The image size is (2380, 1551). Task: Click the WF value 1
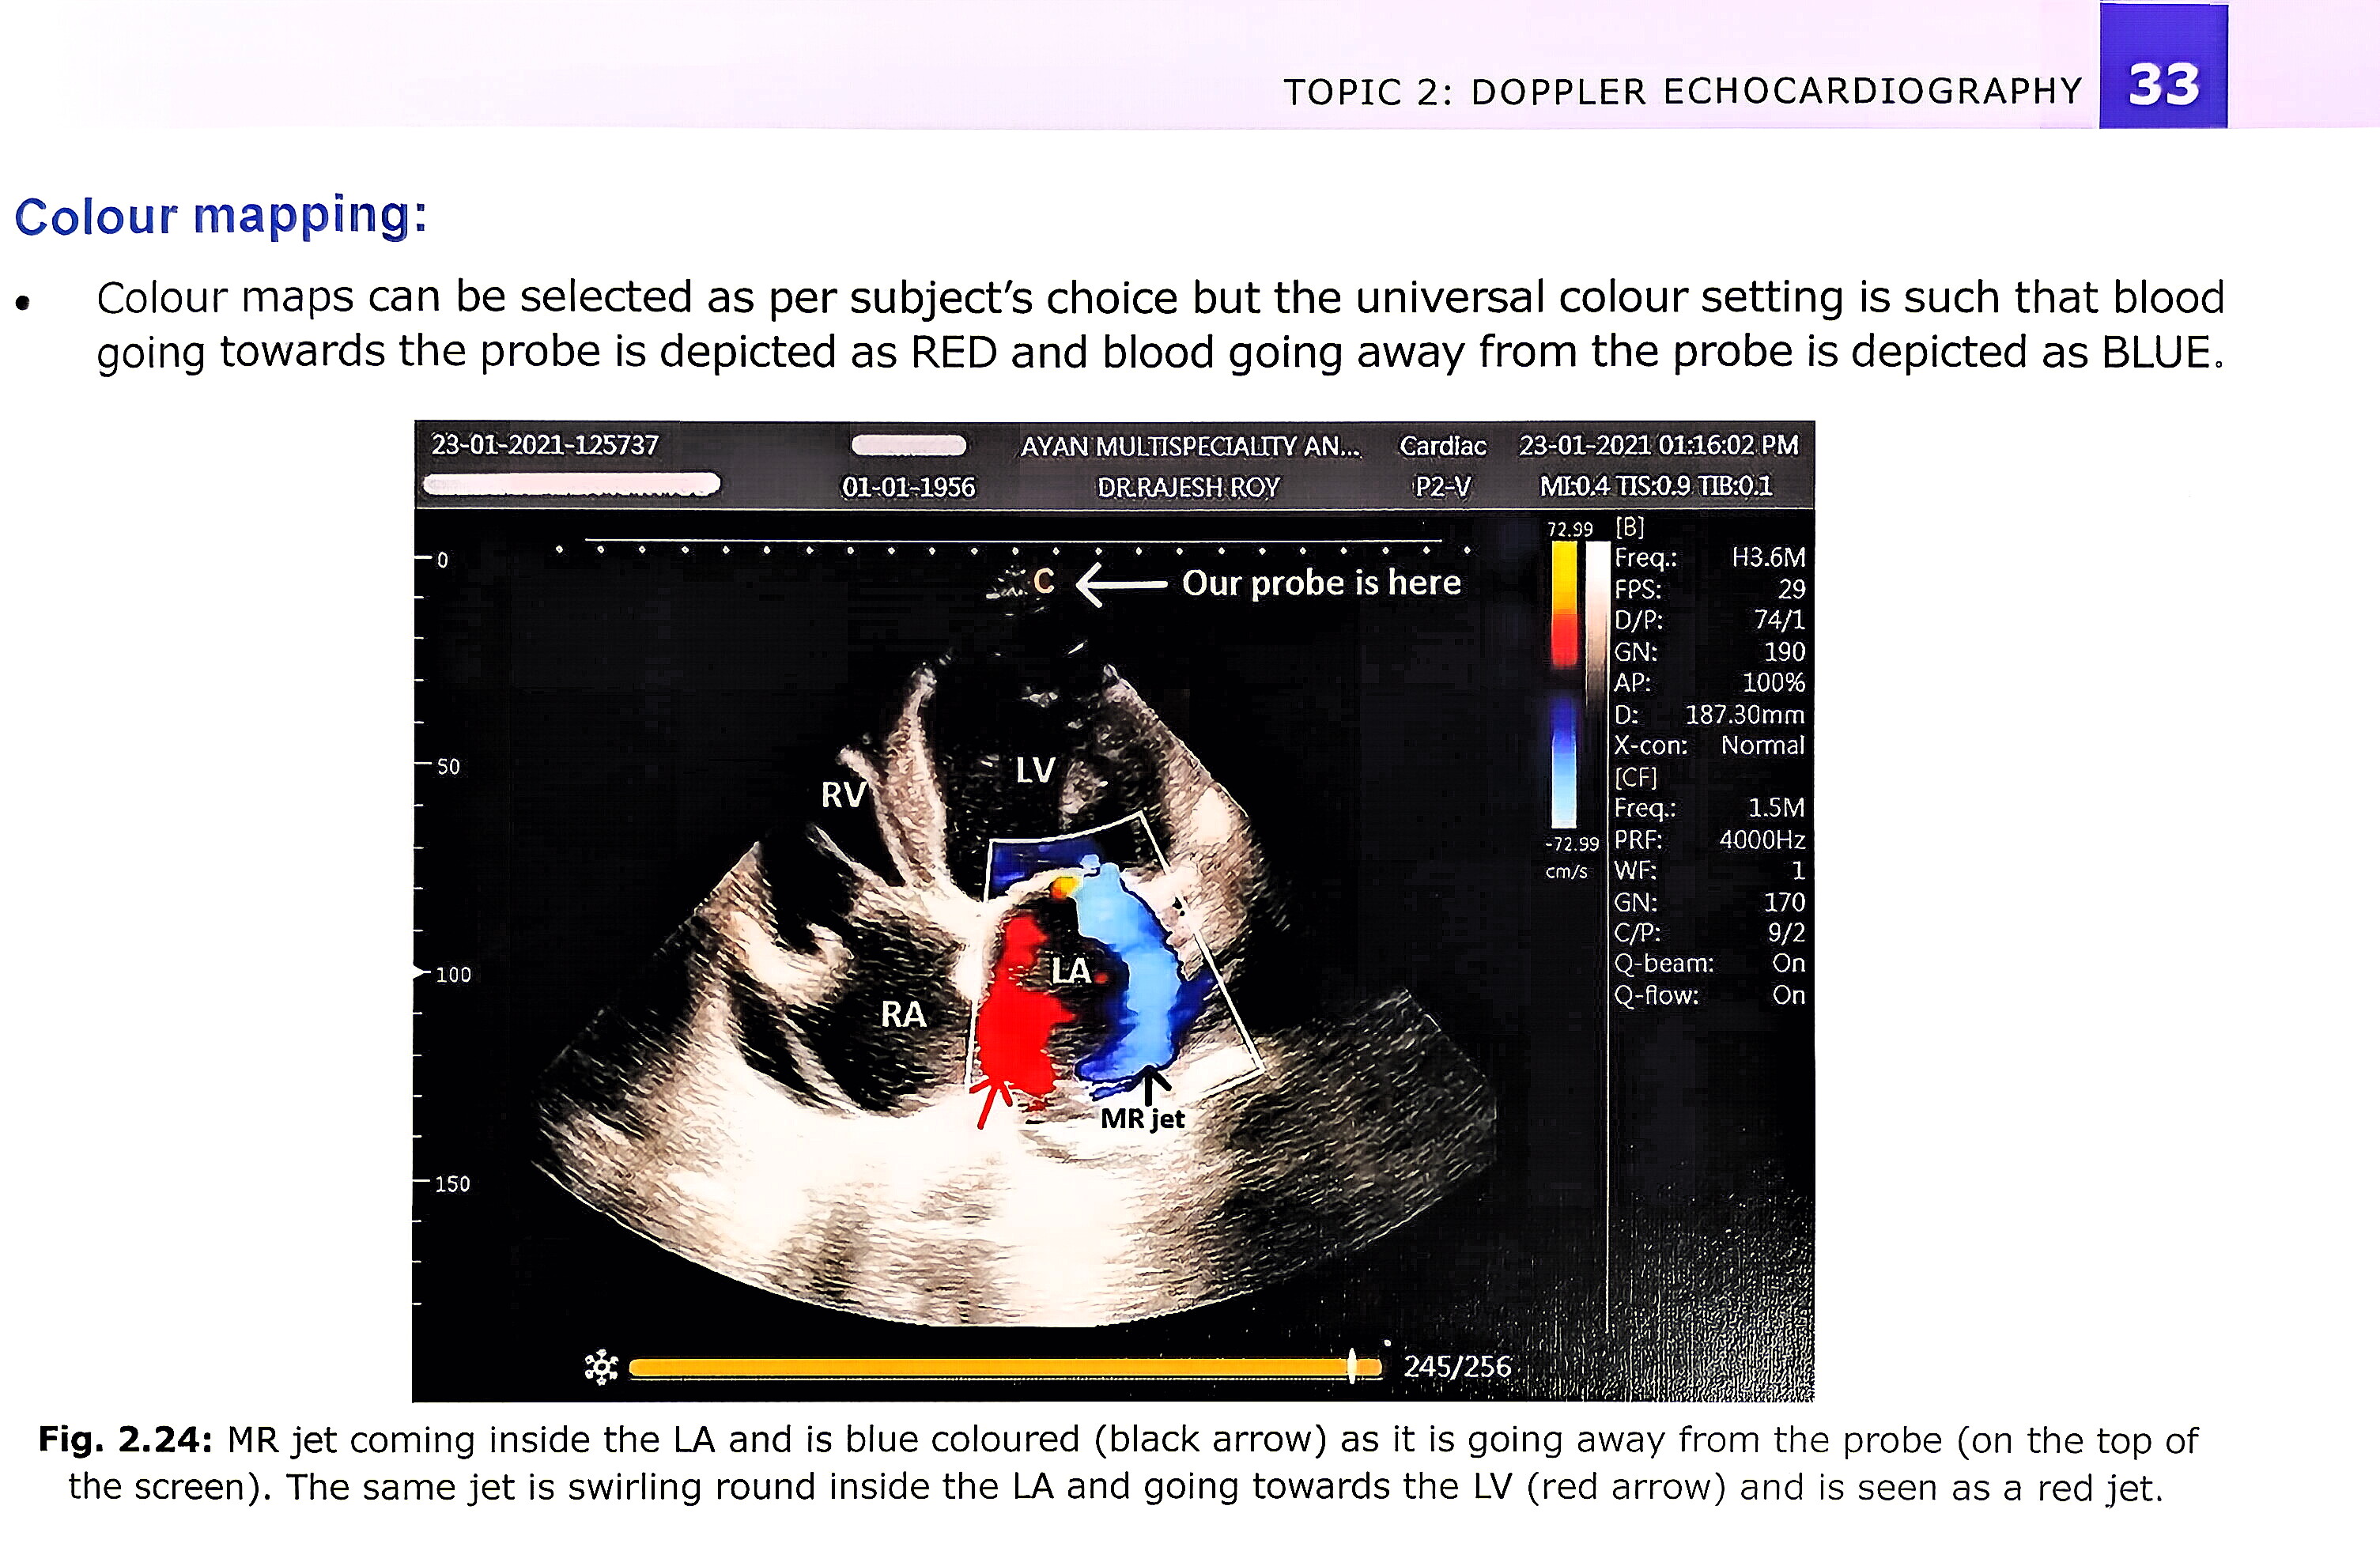point(1798,870)
